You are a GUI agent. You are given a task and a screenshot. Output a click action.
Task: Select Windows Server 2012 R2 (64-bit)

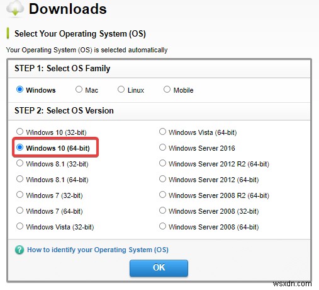tap(162, 163)
